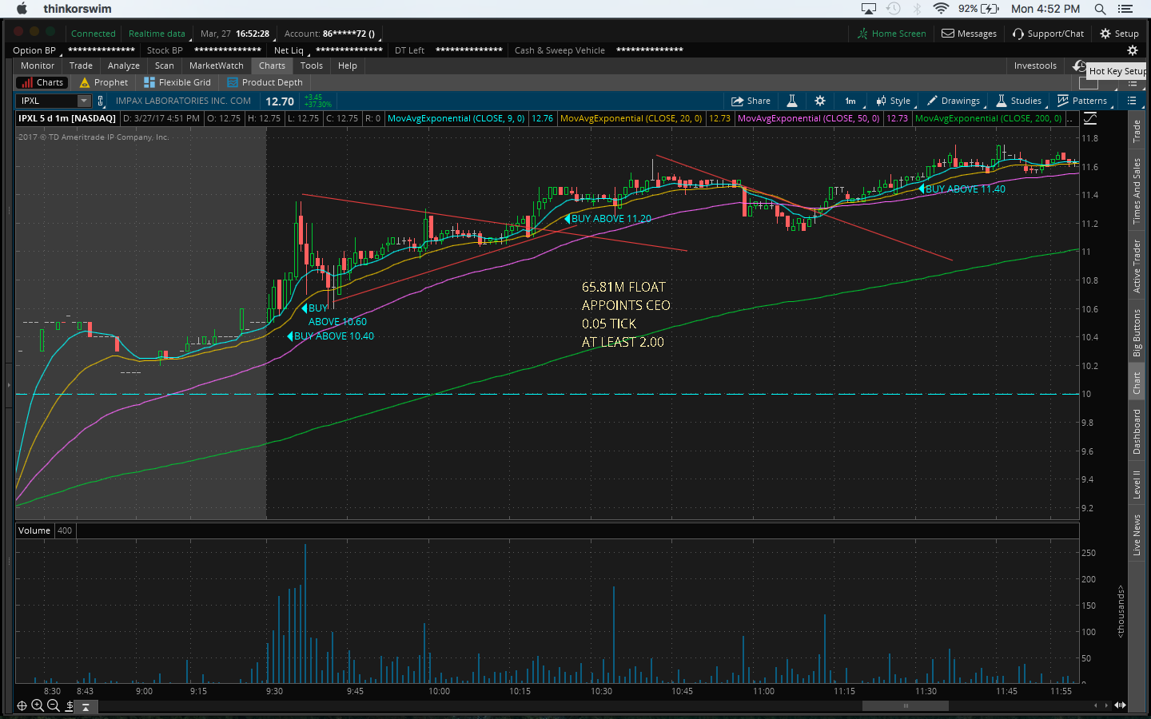Open the Studies dropdown
The image size is (1151, 719).
tap(1019, 101)
